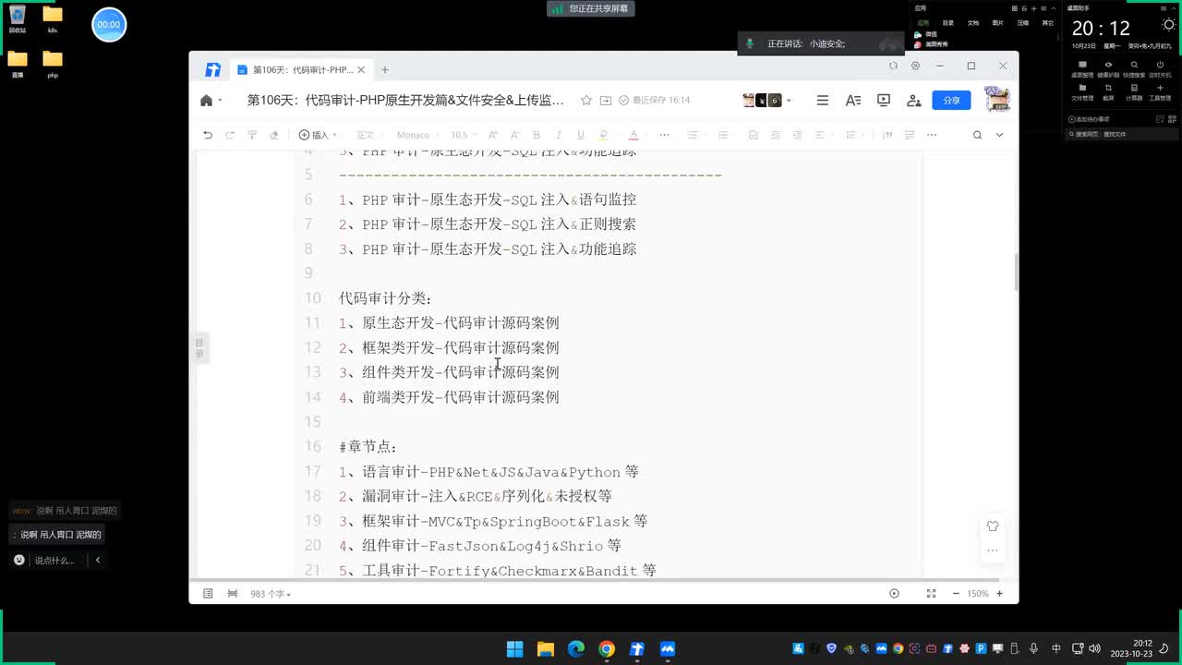Click the page list icon in status bar
Screen dimensions: 1182x665
coord(208,594)
